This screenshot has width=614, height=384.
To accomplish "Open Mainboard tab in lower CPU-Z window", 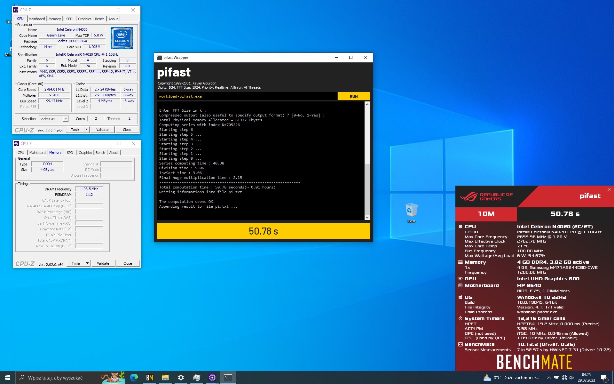I will 37,153.
